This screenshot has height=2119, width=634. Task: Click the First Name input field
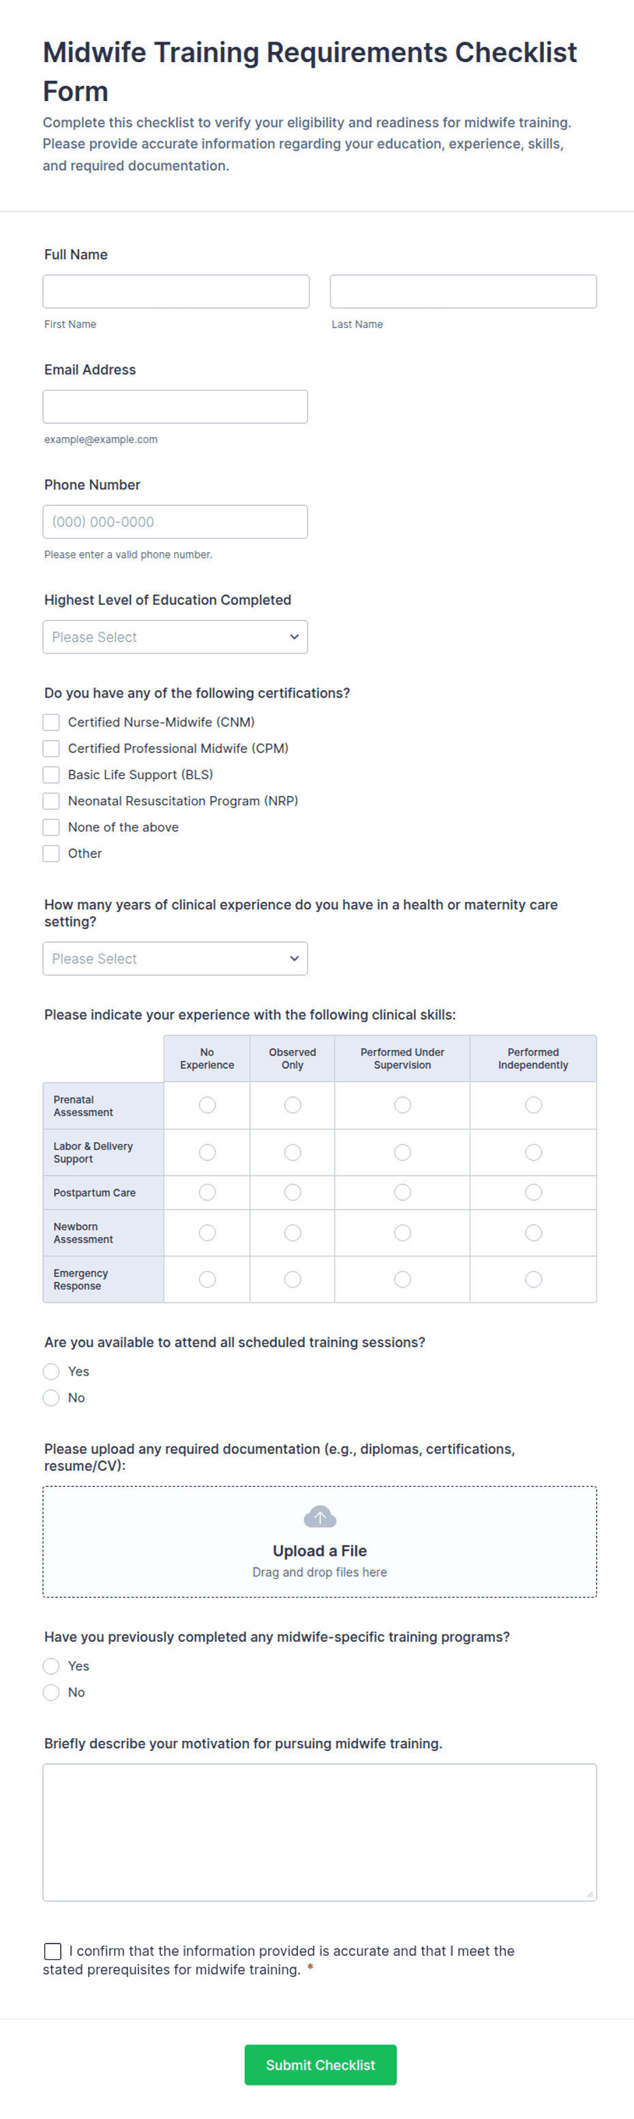176,291
